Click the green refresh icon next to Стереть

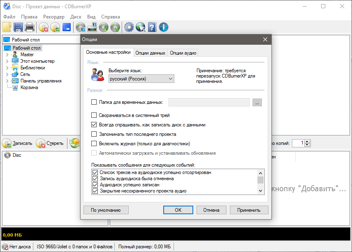pyautogui.click(x=74, y=143)
